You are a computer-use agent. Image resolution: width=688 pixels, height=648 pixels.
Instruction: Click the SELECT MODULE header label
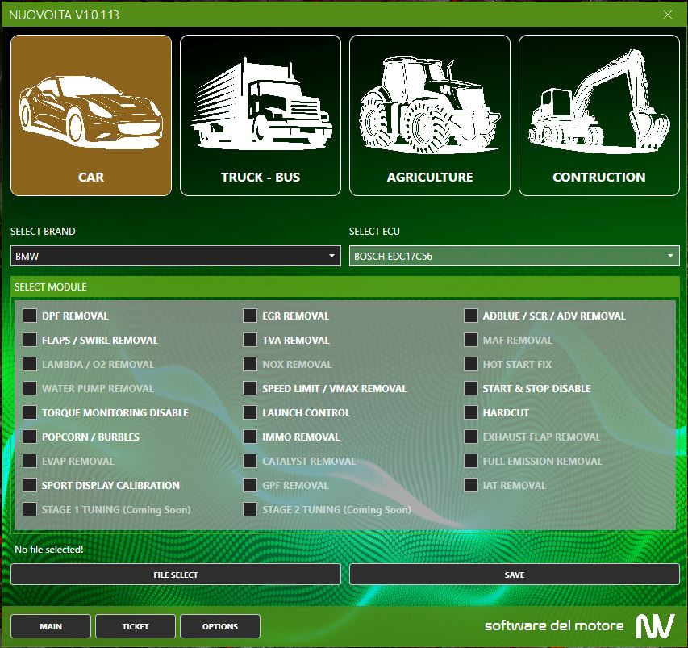51,287
